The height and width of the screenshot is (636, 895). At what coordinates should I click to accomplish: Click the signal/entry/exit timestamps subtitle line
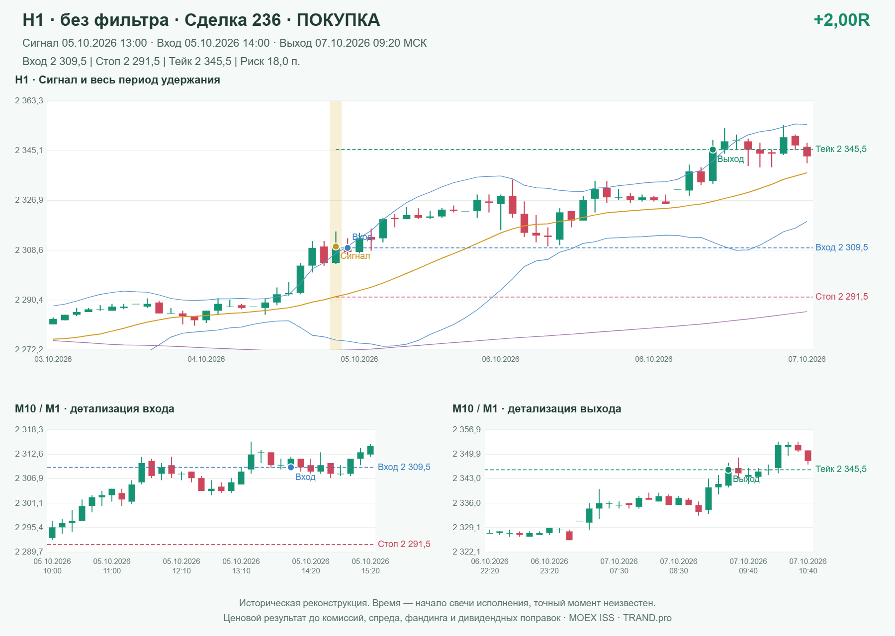click(224, 43)
